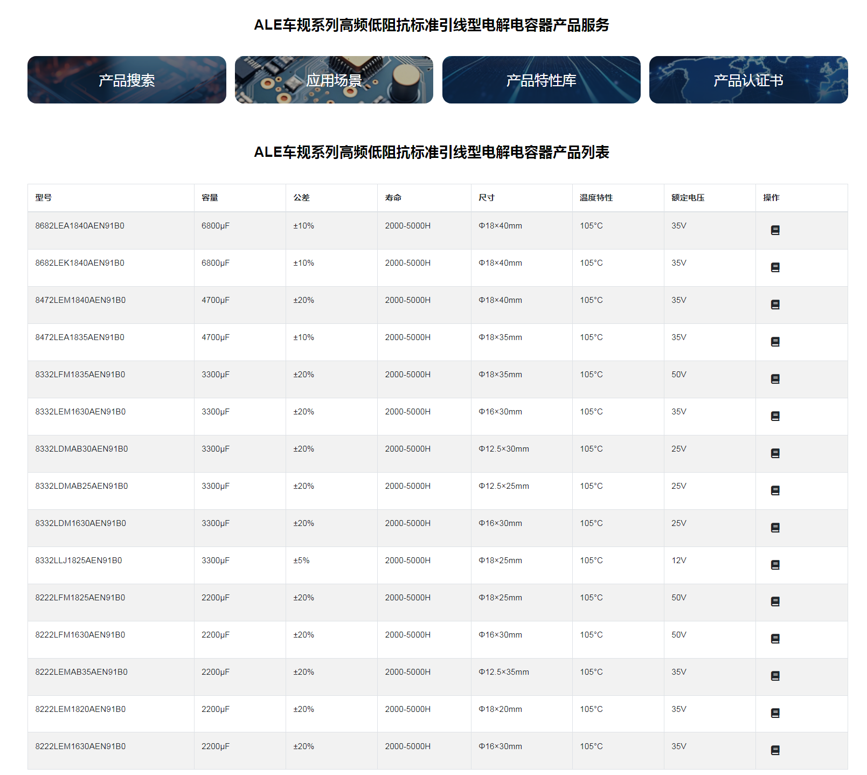Viewport: 867px width, 775px height.
Task: Open the 8332LDMAB30AEN91B0 row document icon
Action: coord(775,453)
